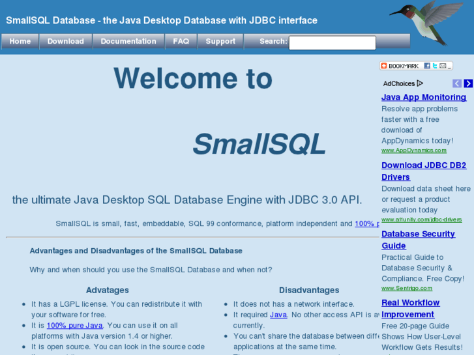Click the 'Advatages' column heading
The height and width of the screenshot is (355, 474).
coord(108,290)
